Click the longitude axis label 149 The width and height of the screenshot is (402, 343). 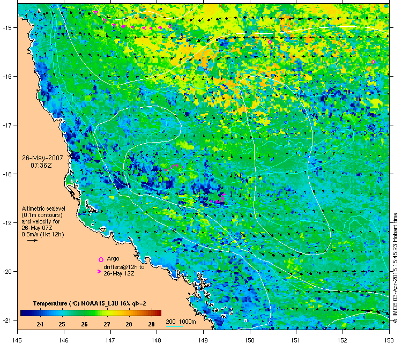[203, 340]
